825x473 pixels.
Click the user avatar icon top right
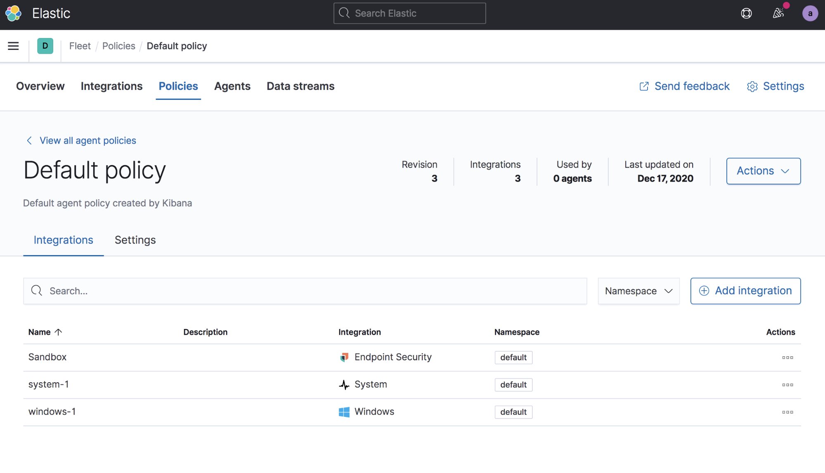810,13
